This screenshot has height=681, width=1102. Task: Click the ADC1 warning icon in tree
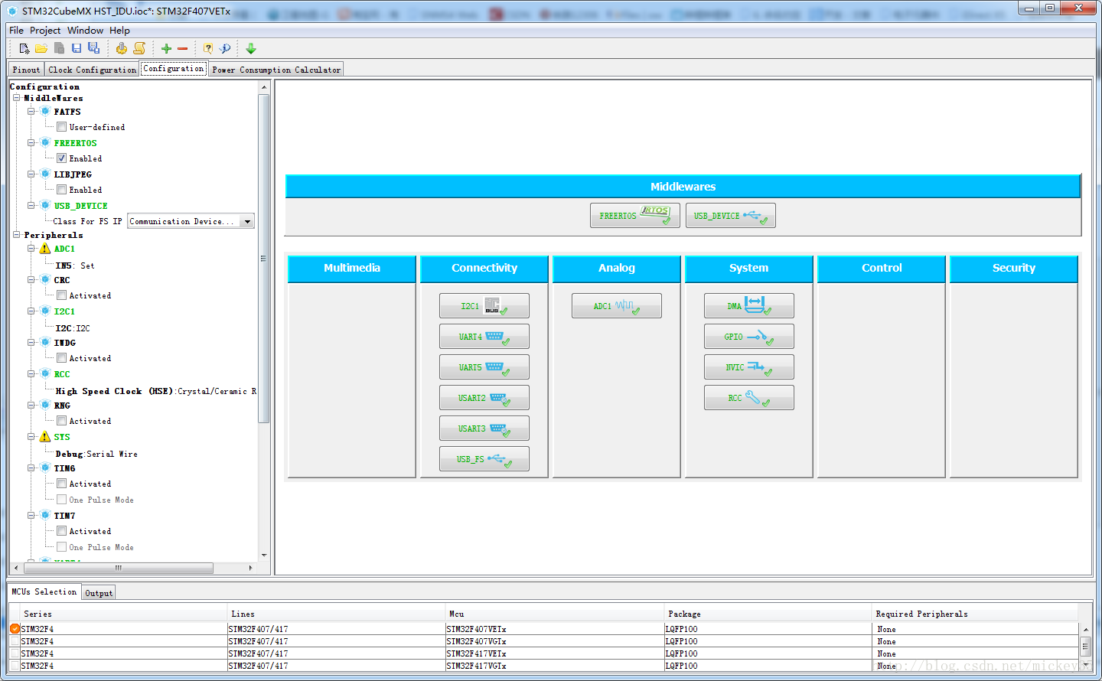coord(45,249)
